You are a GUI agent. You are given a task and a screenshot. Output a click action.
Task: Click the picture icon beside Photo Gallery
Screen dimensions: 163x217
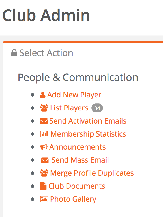[44, 199]
